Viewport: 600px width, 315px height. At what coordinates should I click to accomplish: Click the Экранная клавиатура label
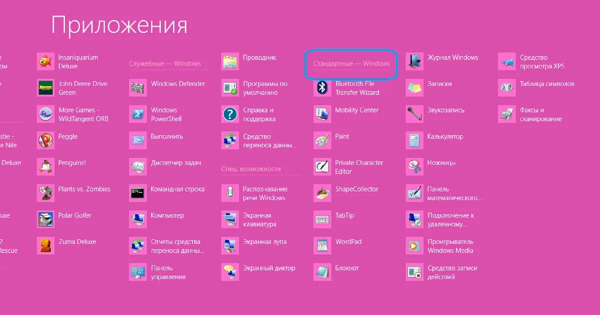[259, 219]
